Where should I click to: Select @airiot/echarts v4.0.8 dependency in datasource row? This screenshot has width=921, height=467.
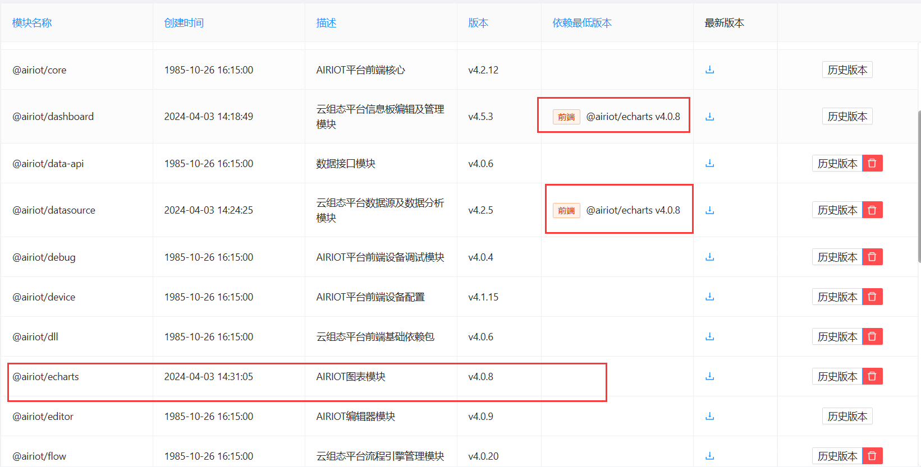[633, 210]
